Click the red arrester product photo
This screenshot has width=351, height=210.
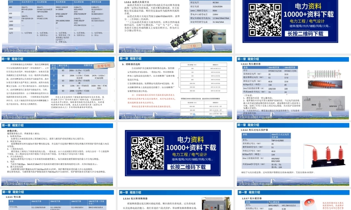pyautogui.click(x=325, y=84)
